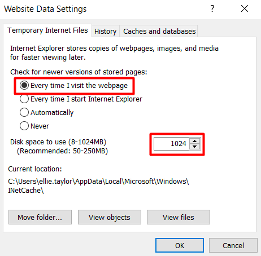Close the Website Data Settings dialog
The width and height of the screenshot is (261, 256).
(245, 8)
